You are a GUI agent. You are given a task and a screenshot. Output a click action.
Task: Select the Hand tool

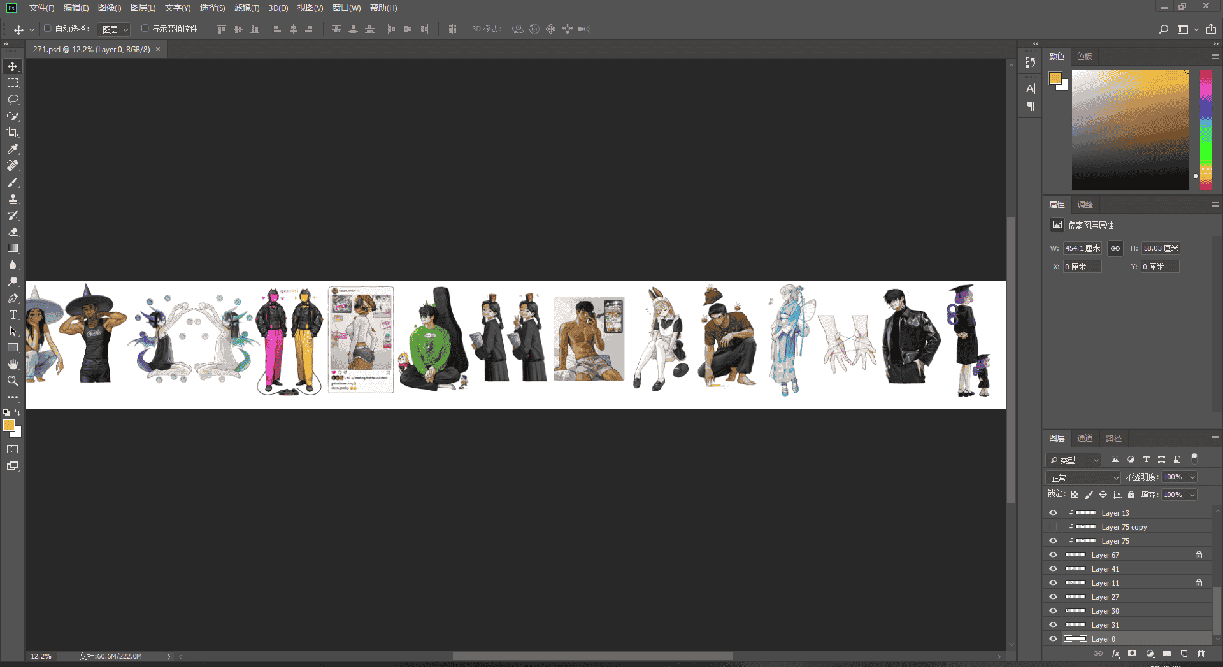click(13, 364)
